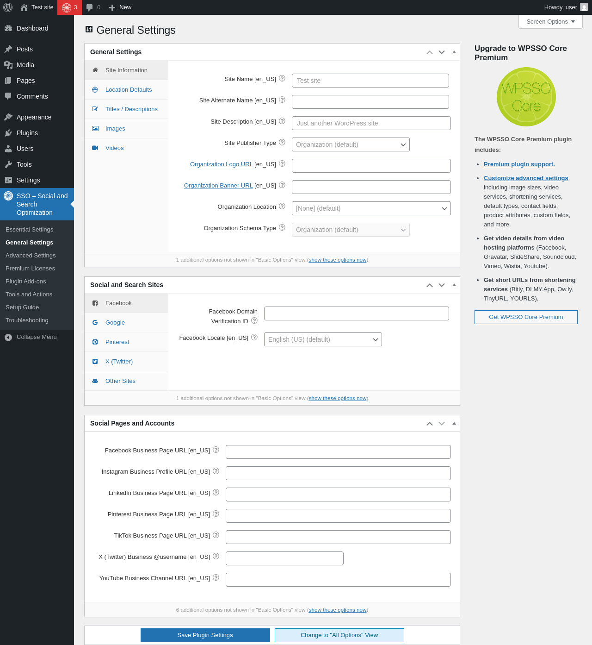The height and width of the screenshot is (645, 592).
Task: Switch to Google tab
Action: click(x=126, y=323)
